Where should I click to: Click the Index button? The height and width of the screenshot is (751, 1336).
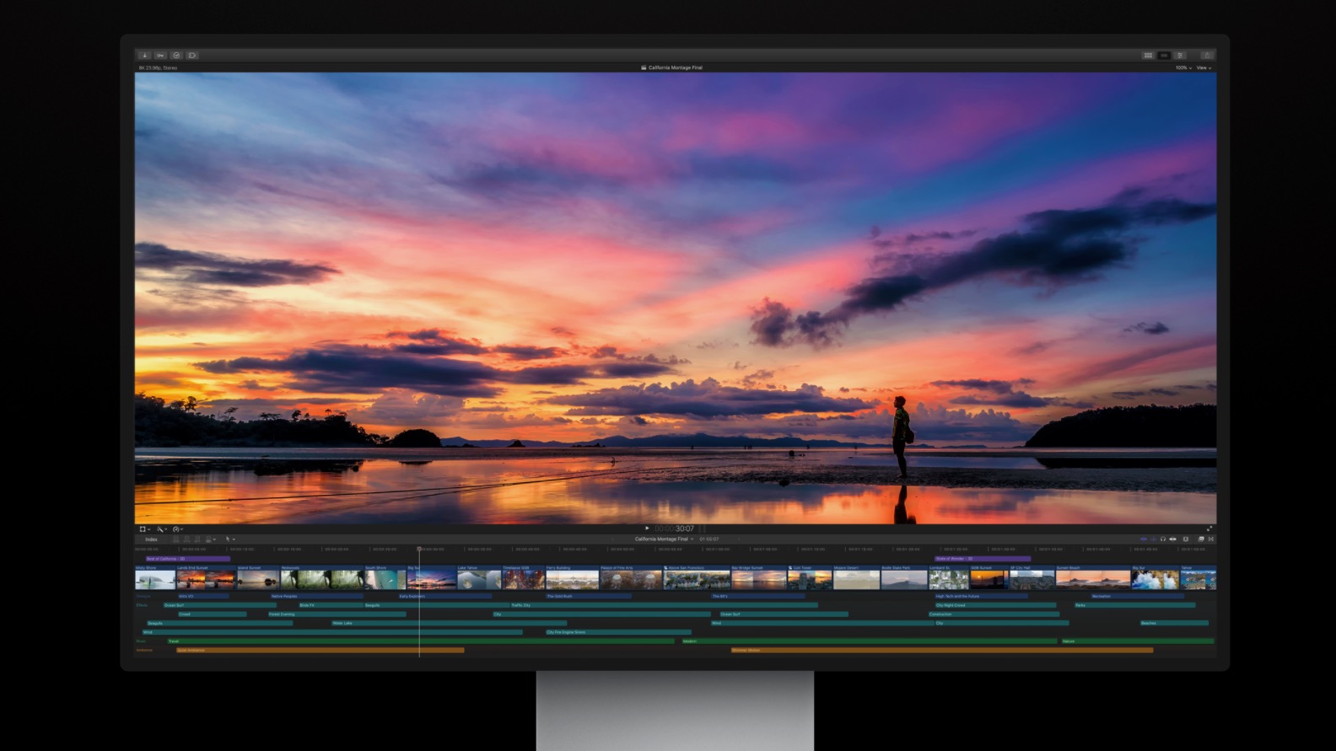point(151,539)
